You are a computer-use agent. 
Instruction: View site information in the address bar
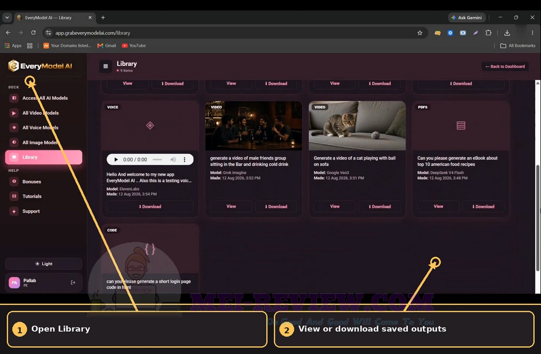(48, 33)
